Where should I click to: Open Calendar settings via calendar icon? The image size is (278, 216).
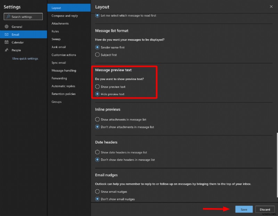coord(7,42)
